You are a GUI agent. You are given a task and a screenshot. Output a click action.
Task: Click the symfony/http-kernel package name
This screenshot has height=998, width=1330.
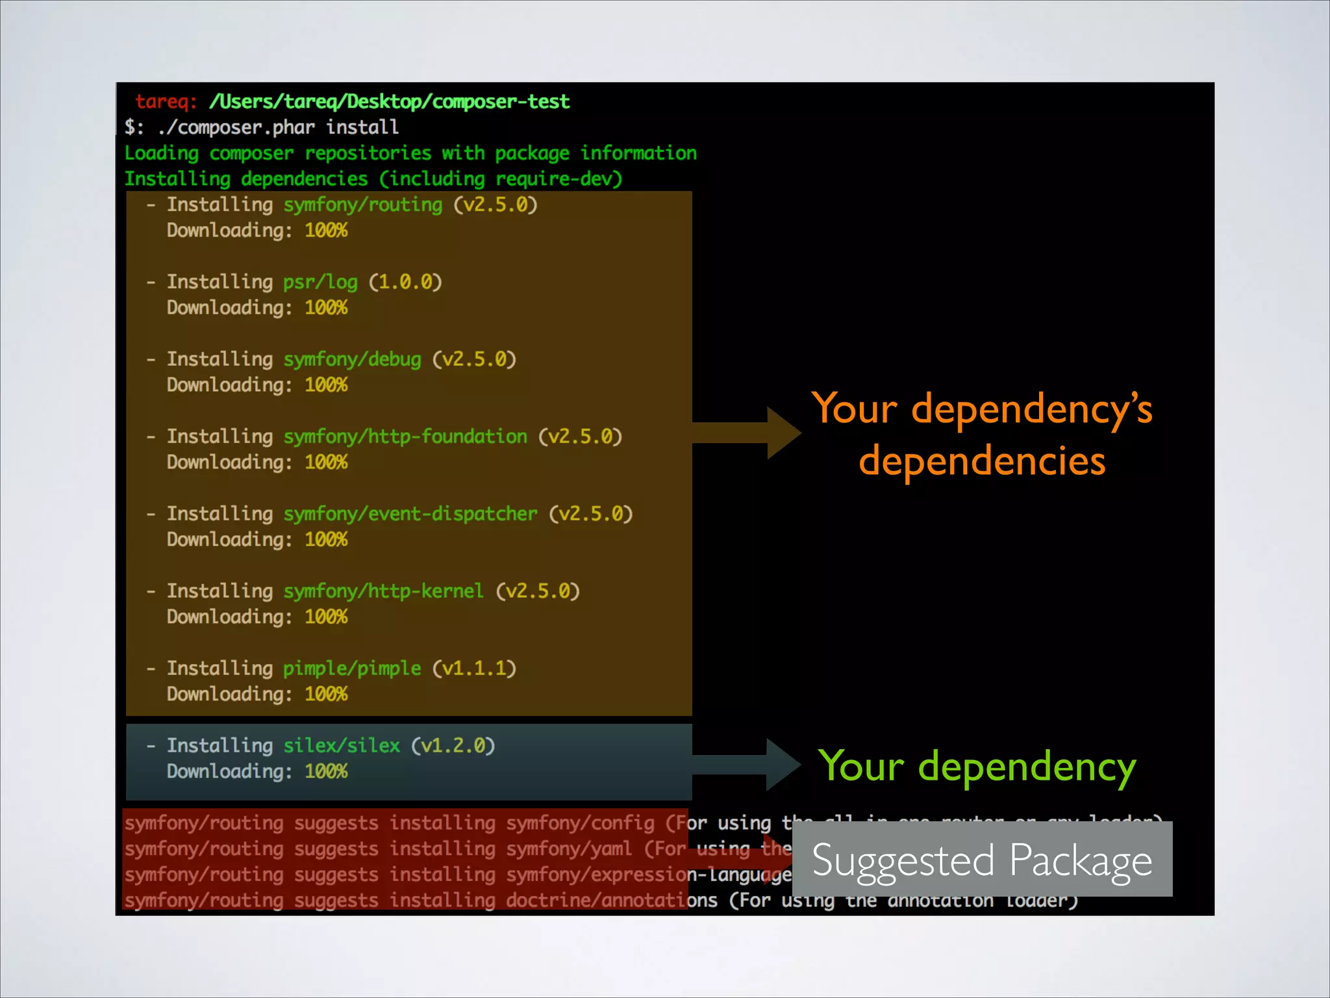tap(384, 591)
